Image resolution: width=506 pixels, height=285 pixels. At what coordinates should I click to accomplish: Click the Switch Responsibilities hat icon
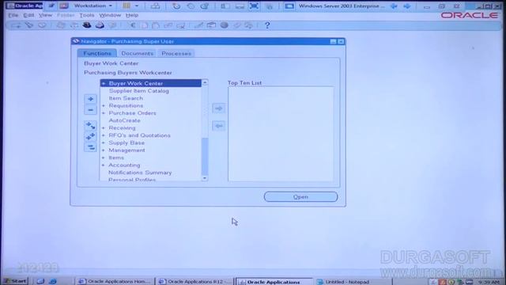(86, 25)
